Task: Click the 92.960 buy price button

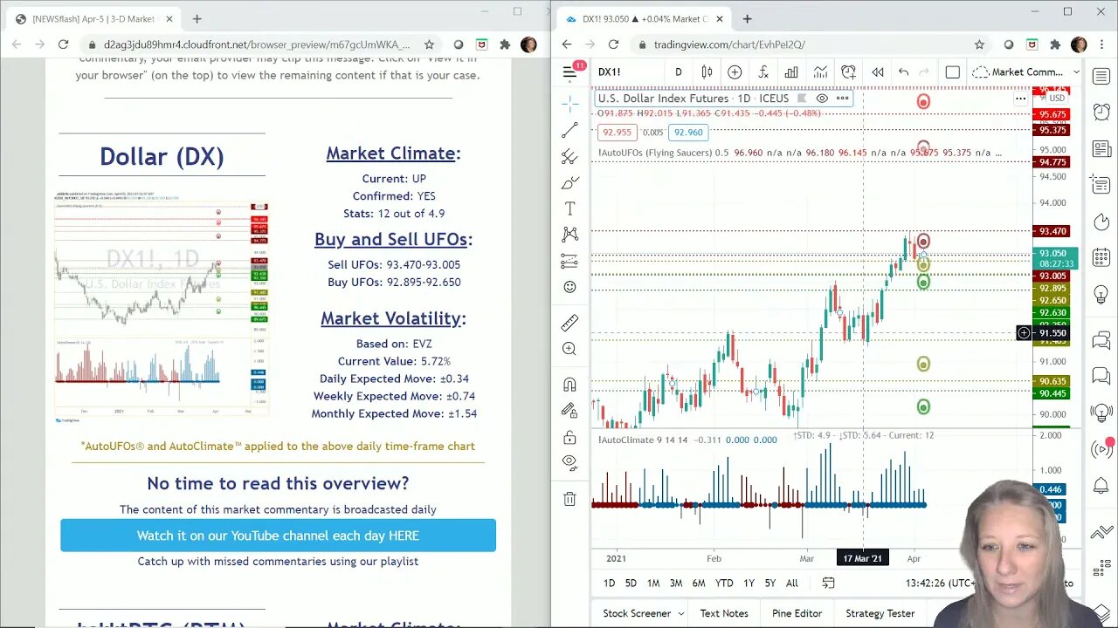Action: (688, 133)
